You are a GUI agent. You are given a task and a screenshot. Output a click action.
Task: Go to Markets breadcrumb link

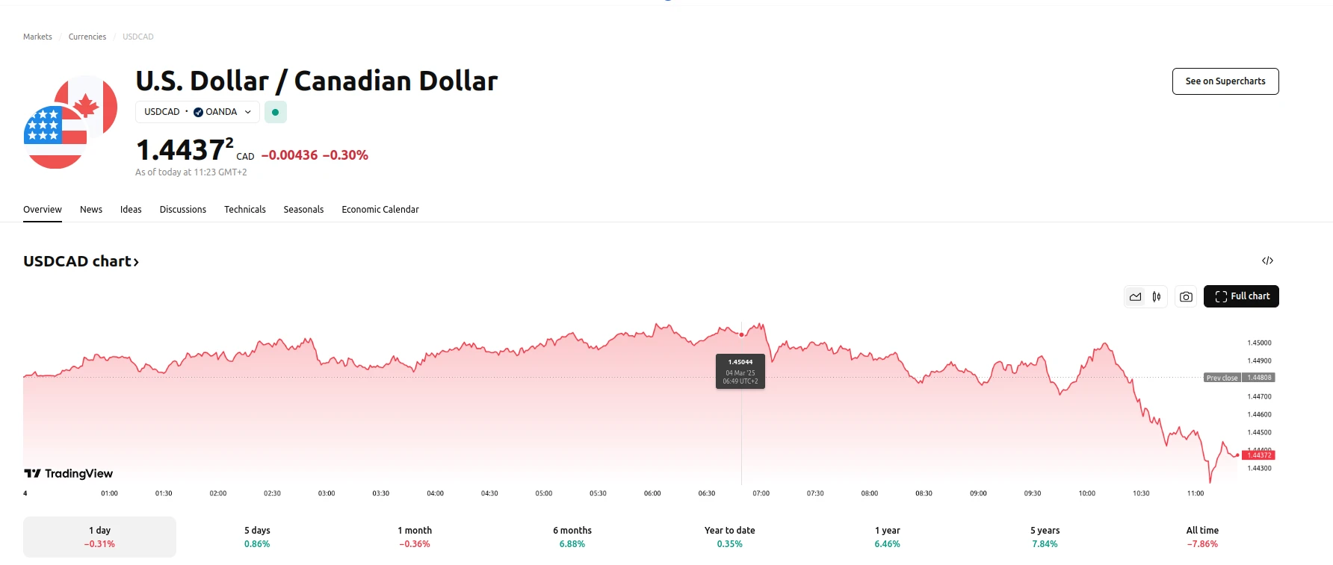(37, 37)
